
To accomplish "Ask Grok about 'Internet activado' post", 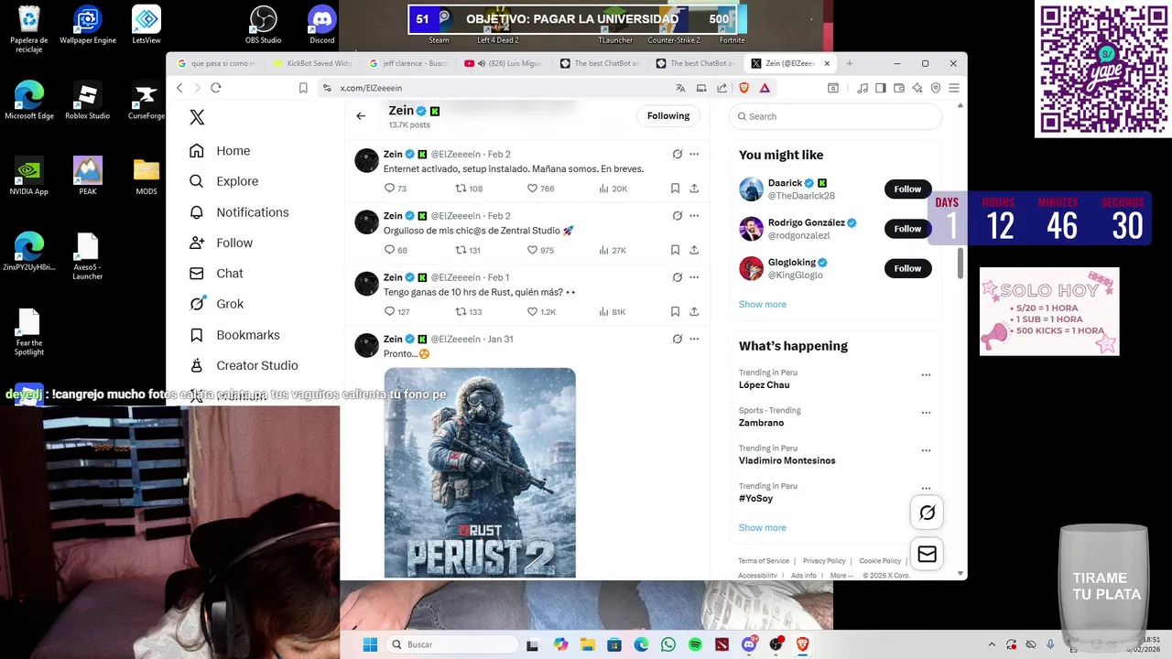I will point(677,154).
